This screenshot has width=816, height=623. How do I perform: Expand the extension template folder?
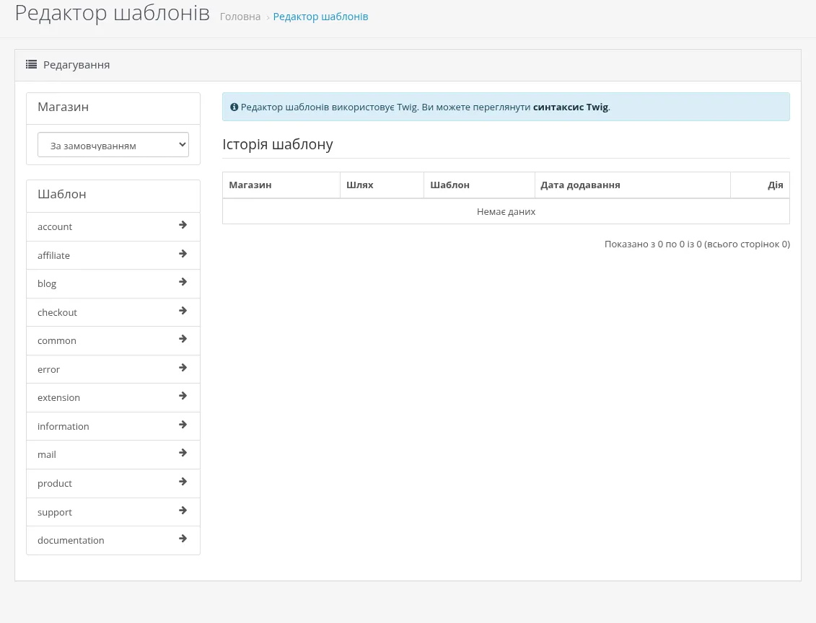(x=113, y=398)
